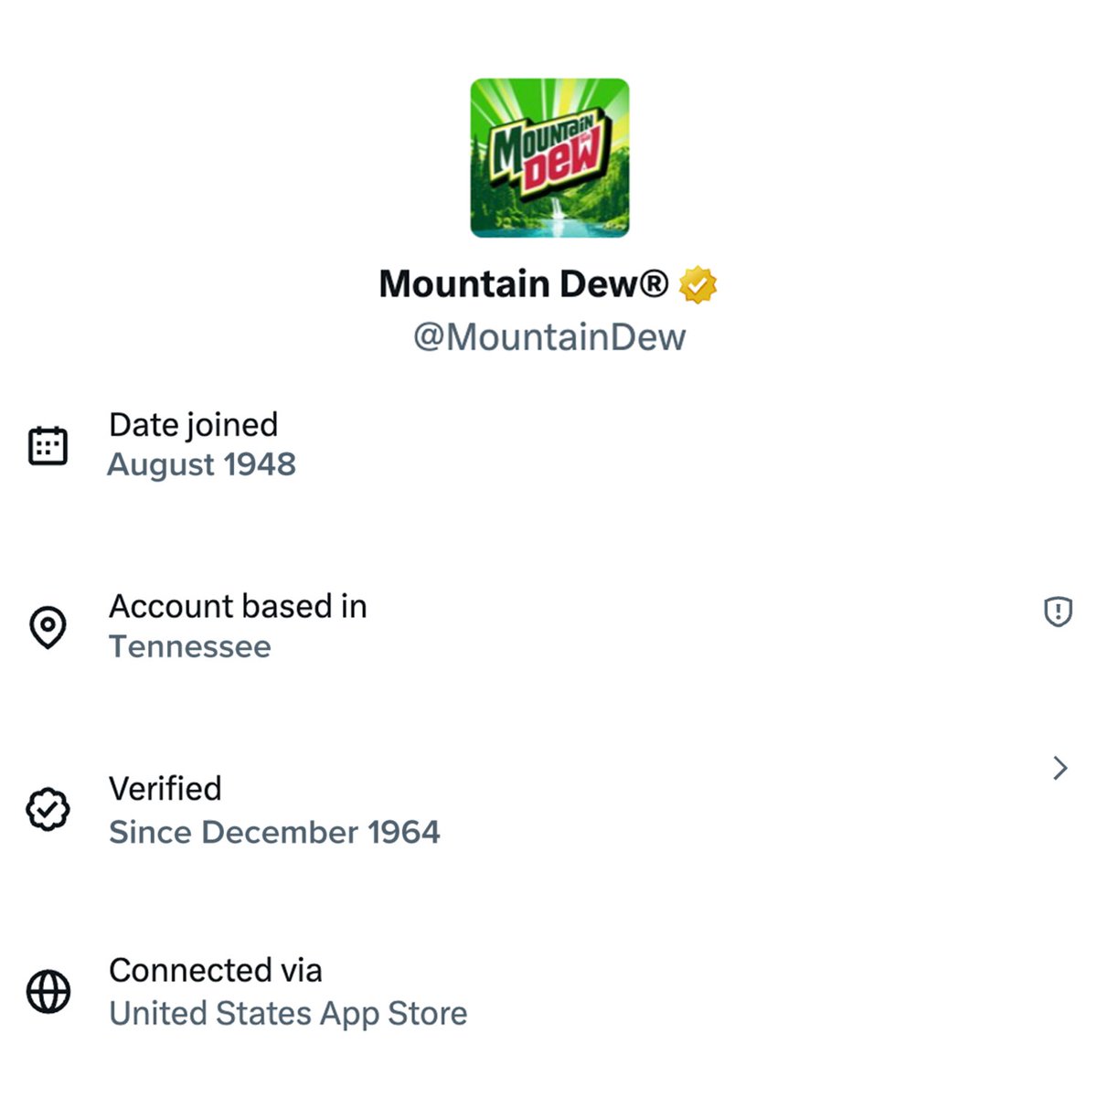Click the location pin icon
The width and height of the screenshot is (1097, 1097).
48,627
